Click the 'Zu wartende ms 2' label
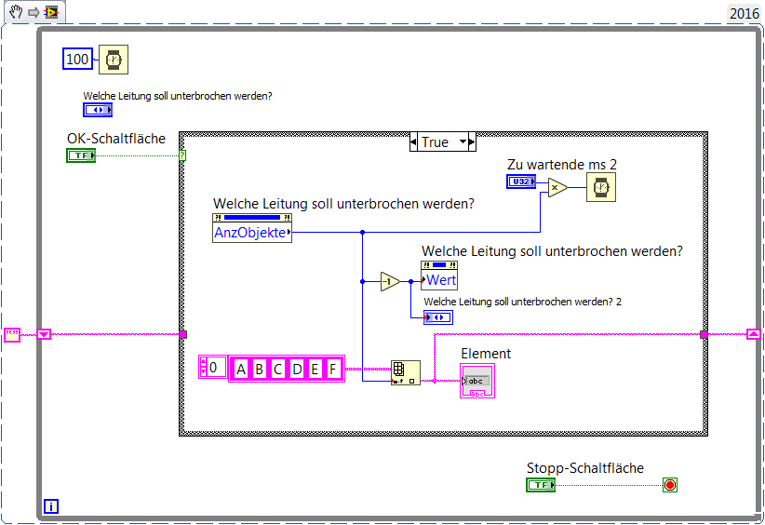Image resolution: width=765 pixels, height=525 pixels. click(561, 165)
